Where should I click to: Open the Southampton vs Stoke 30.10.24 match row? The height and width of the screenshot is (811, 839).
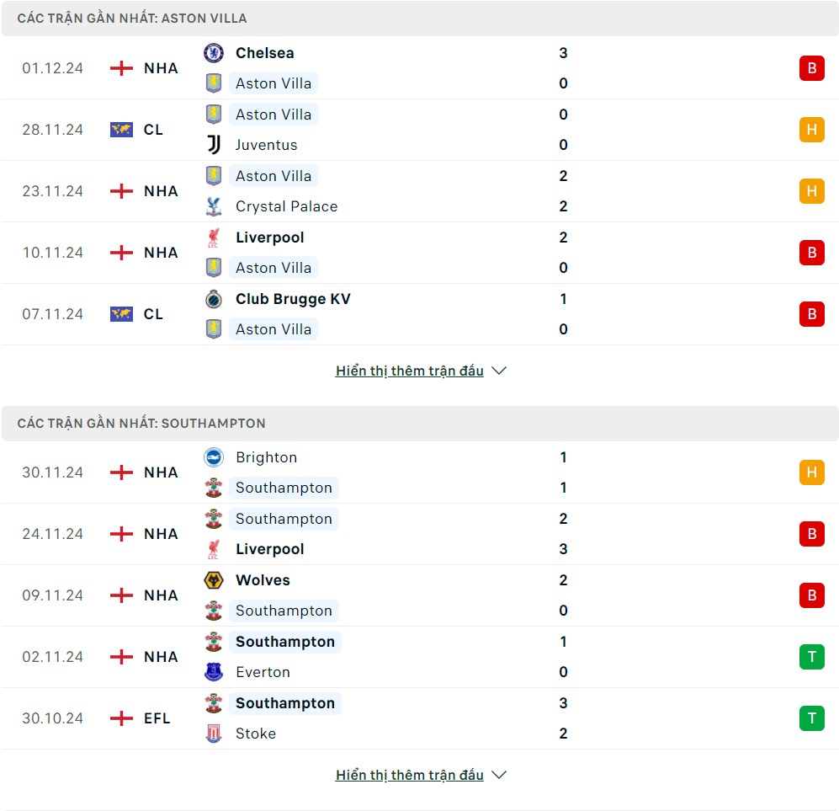coord(421,718)
